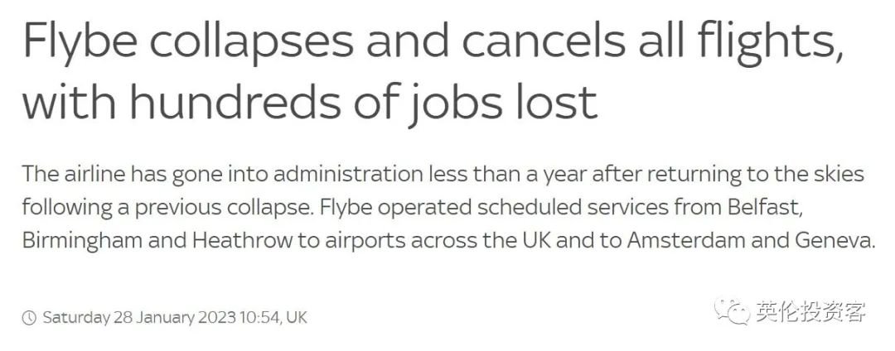Click the '10:54, UK' time text

[x=273, y=317]
